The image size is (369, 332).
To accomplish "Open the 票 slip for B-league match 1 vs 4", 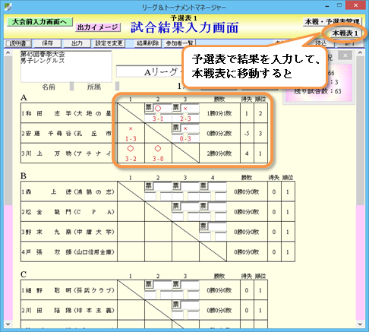I will [203, 185].
